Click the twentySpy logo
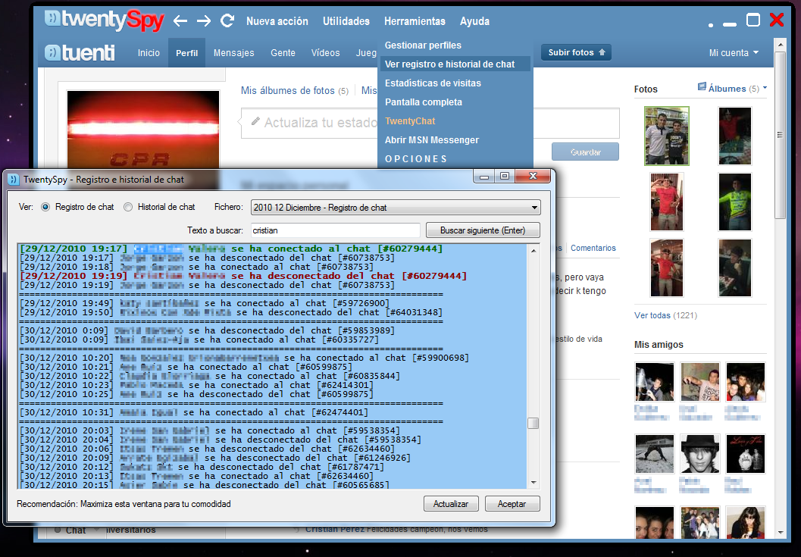This screenshot has height=557, width=801. [105, 20]
